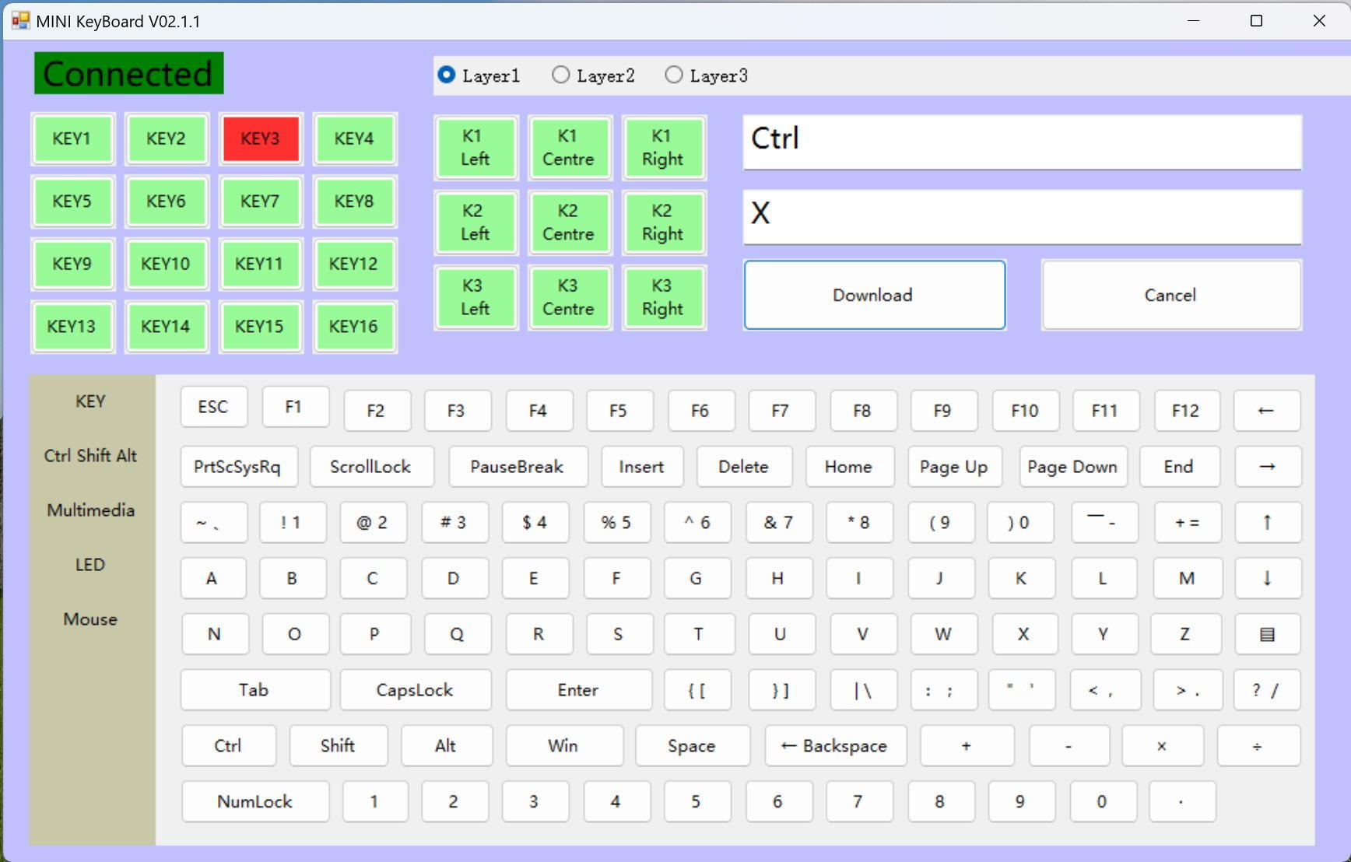Click the numpad decimal point key
This screenshot has height=862, width=1351.
[1181, 801]
